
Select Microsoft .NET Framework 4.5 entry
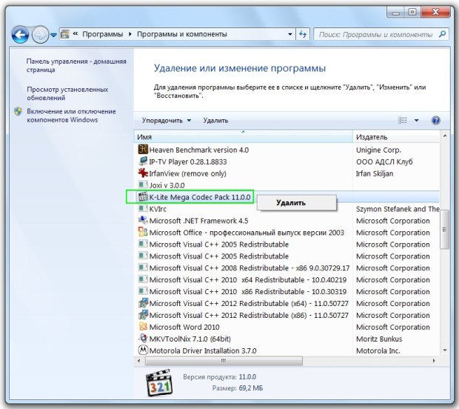tap(198, 221)
